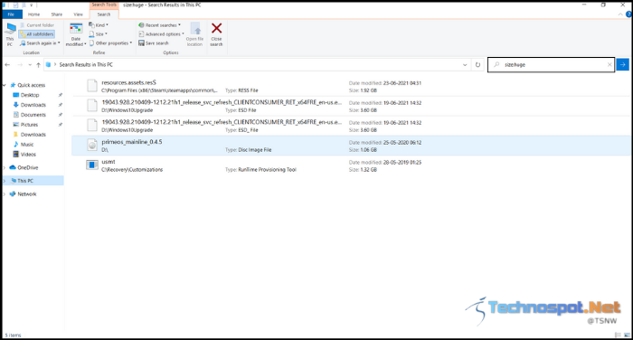This screenshot has width=633, height=340.
Task: Open Recent searches dropdown
Action: click(x=159, y=25)
